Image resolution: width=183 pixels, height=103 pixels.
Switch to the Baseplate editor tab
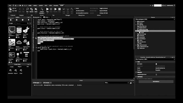coord(37,17)
